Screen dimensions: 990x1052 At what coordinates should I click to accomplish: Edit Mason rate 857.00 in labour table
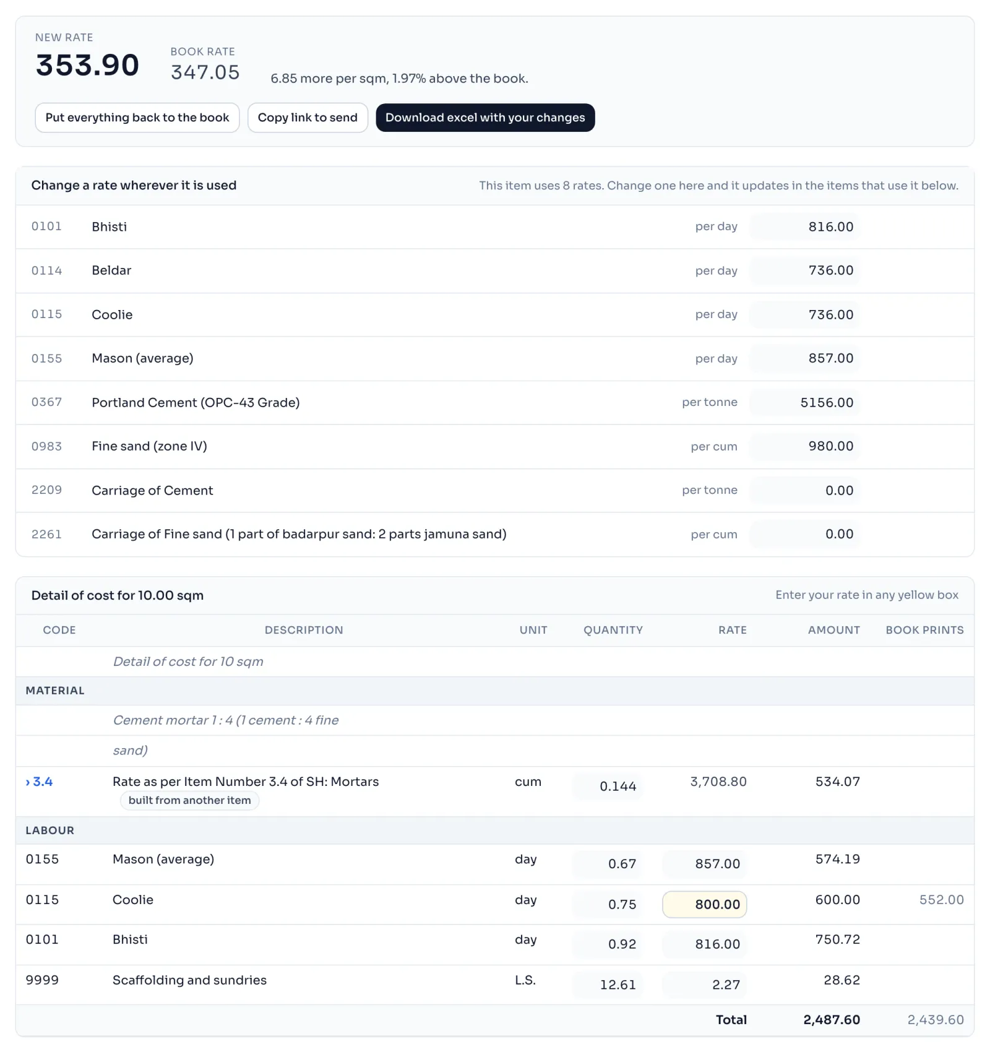704,864
